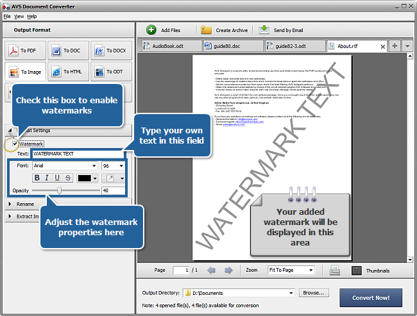Viewport: 417px width, 316px height.
Task: Open the orientation dropdown arrow
Action: [122, 178]
